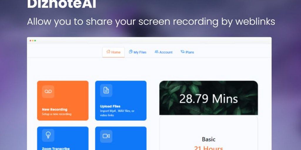Image resolution: width=301 pixels, height=150 pixels.
Task: Click the lightbulb icon above Zoom Transcribe
Action: pyautogui.click(x=48, y=135)
